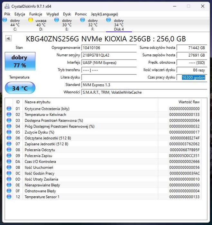Click the 'Odnotowane Błędy' attribute name
The image size is (212, 225).
point(40,191)
